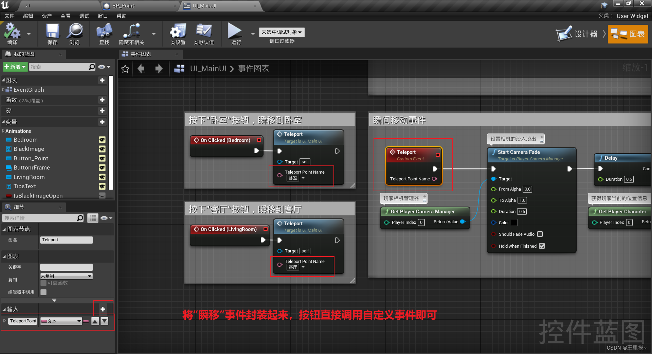The height and width of the screenshot is (354, 652).
Task: Open parent class User Widget link
Action: (632, 16)
